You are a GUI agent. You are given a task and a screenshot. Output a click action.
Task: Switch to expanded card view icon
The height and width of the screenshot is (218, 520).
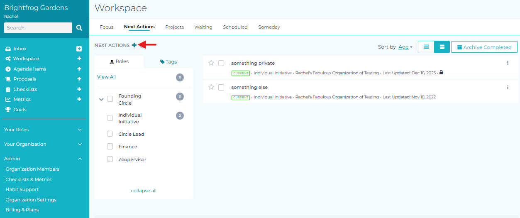tap(442, 47)
